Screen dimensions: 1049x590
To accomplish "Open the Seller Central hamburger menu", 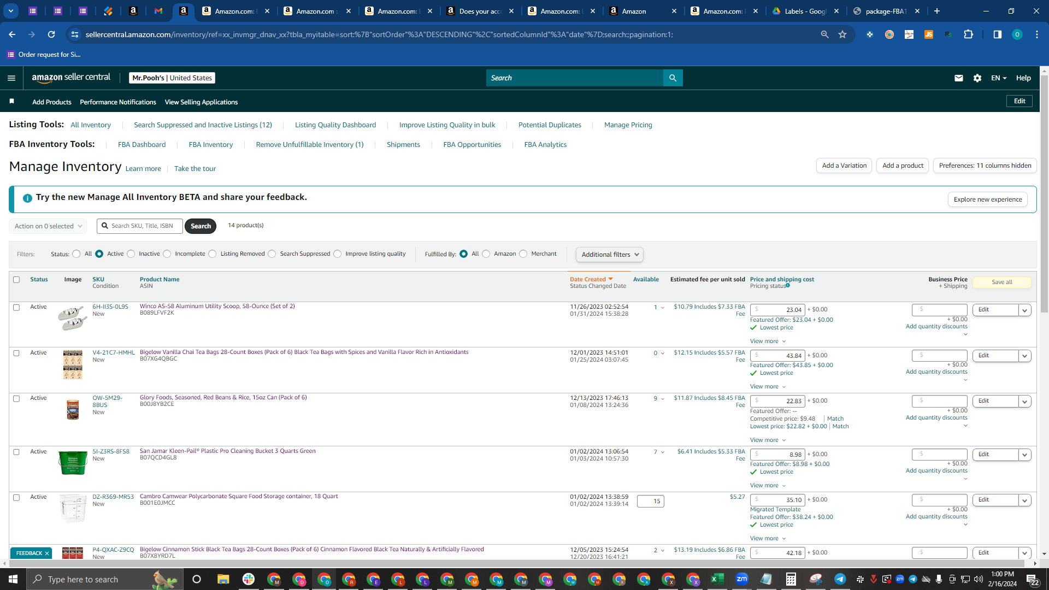I will [x=11, y=78].
